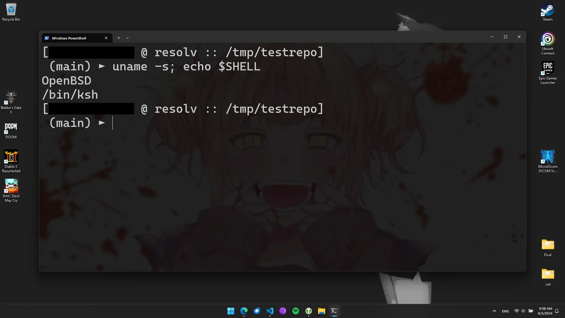This screenshot has width=565, height=318.
Task: Click the Edge browser taskbar icon
Action: click(244, 311)
